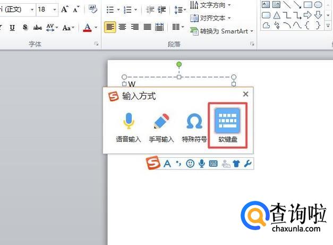
Task: Click the microphone icon in Sogou toolbar
Action: tap(201, 164)
